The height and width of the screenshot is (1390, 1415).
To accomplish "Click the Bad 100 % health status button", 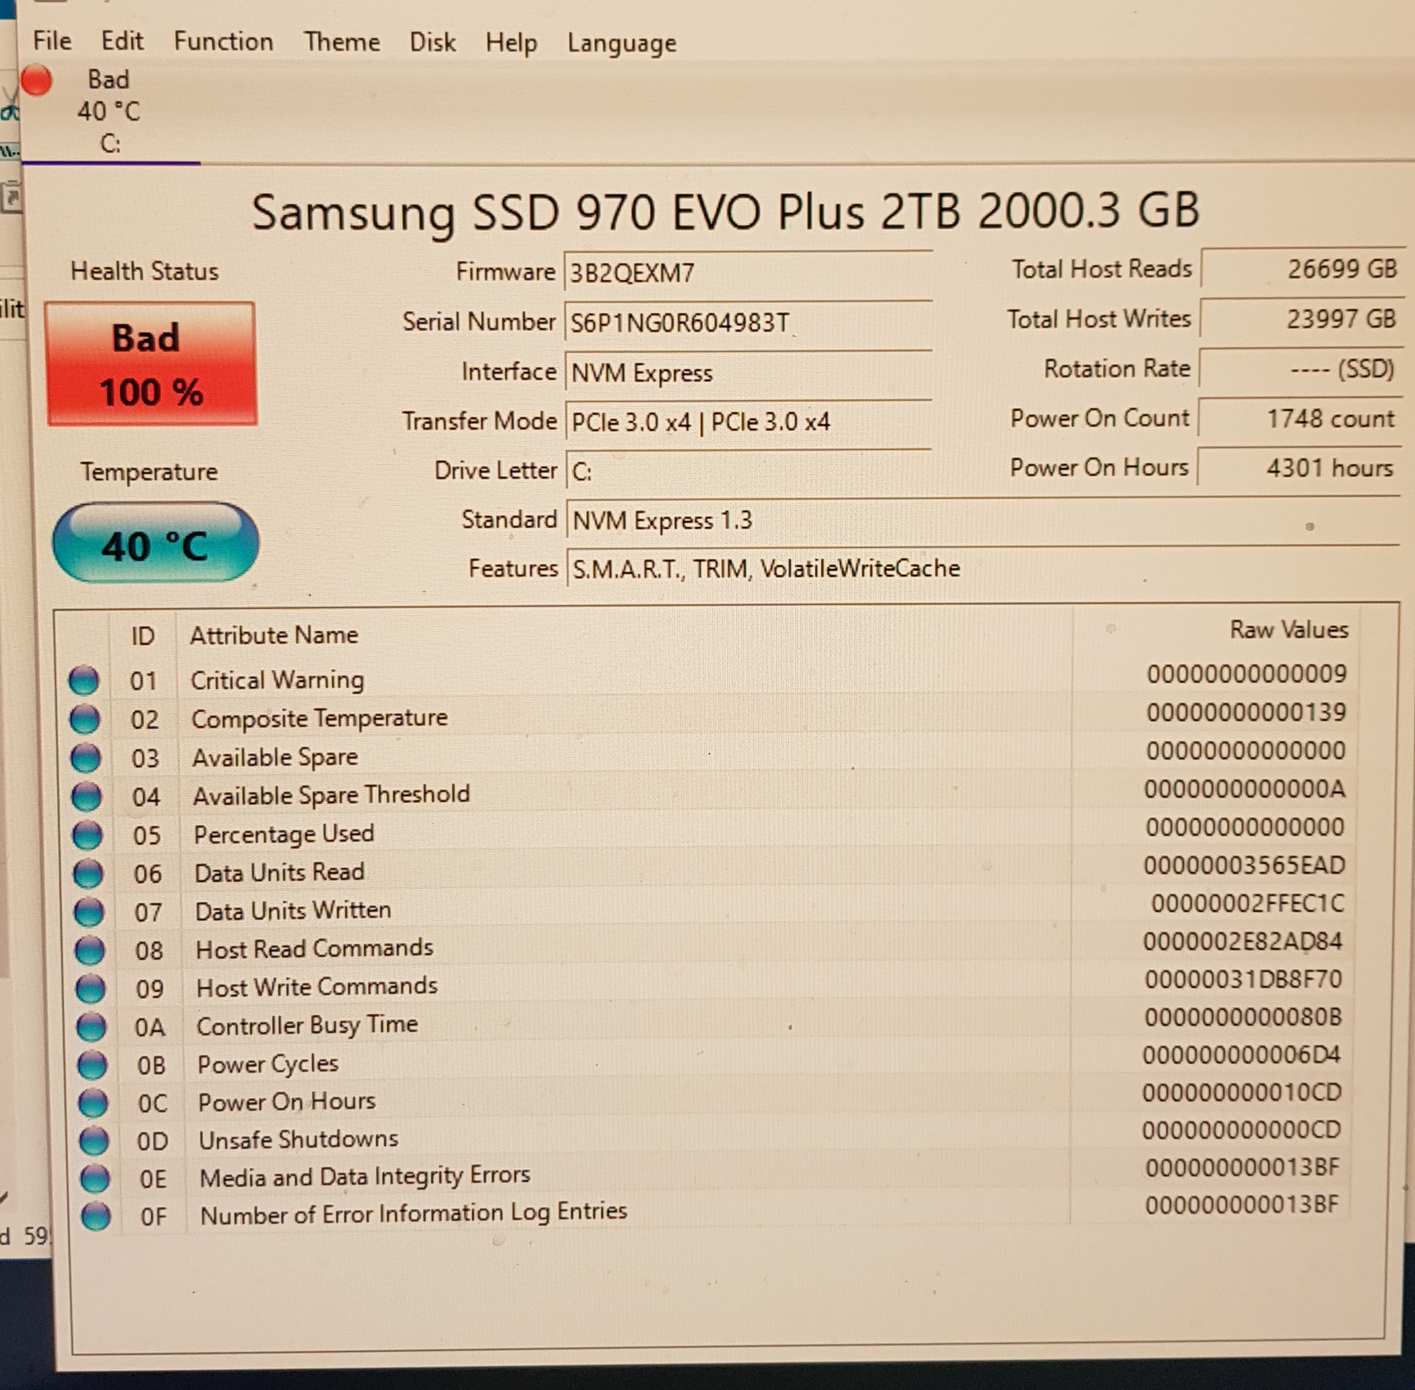I will click(x=151, y=364).
